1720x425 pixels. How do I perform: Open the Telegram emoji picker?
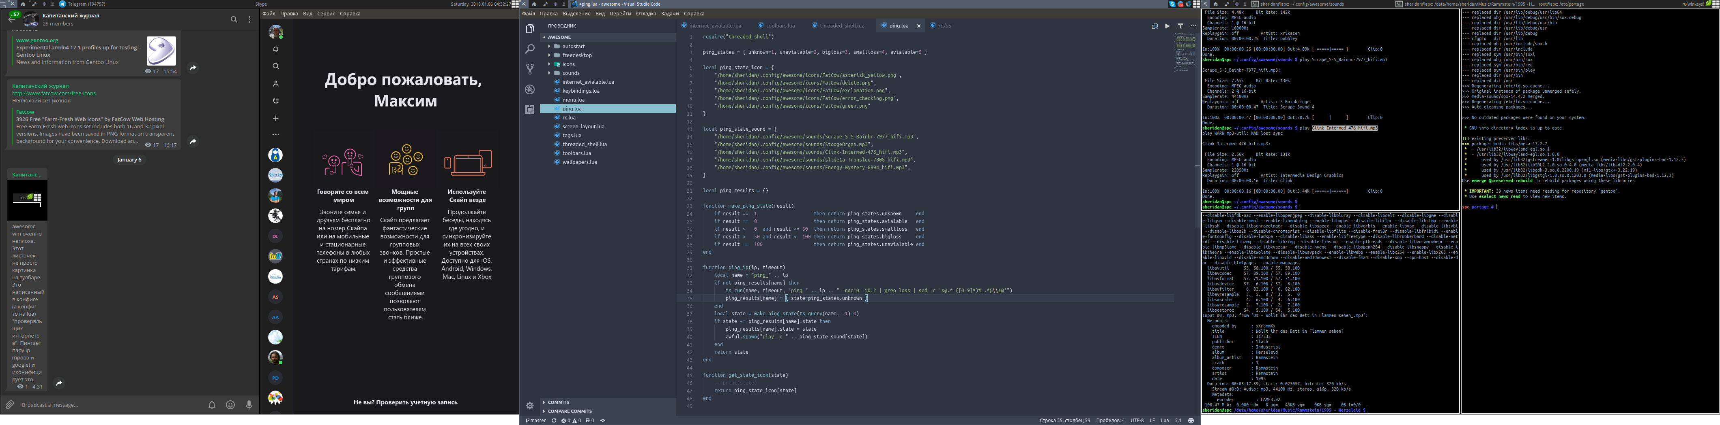230,404
